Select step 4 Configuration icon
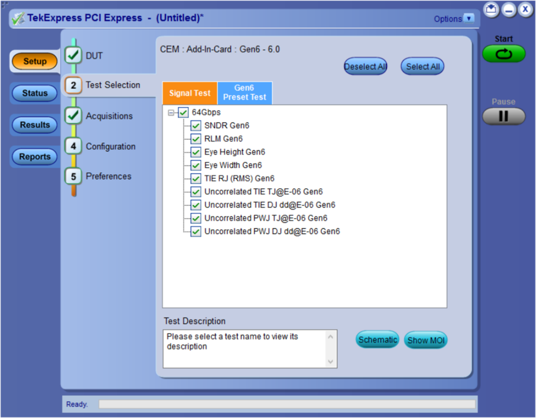Screen dimensions: 536x418 pos(73,146)
